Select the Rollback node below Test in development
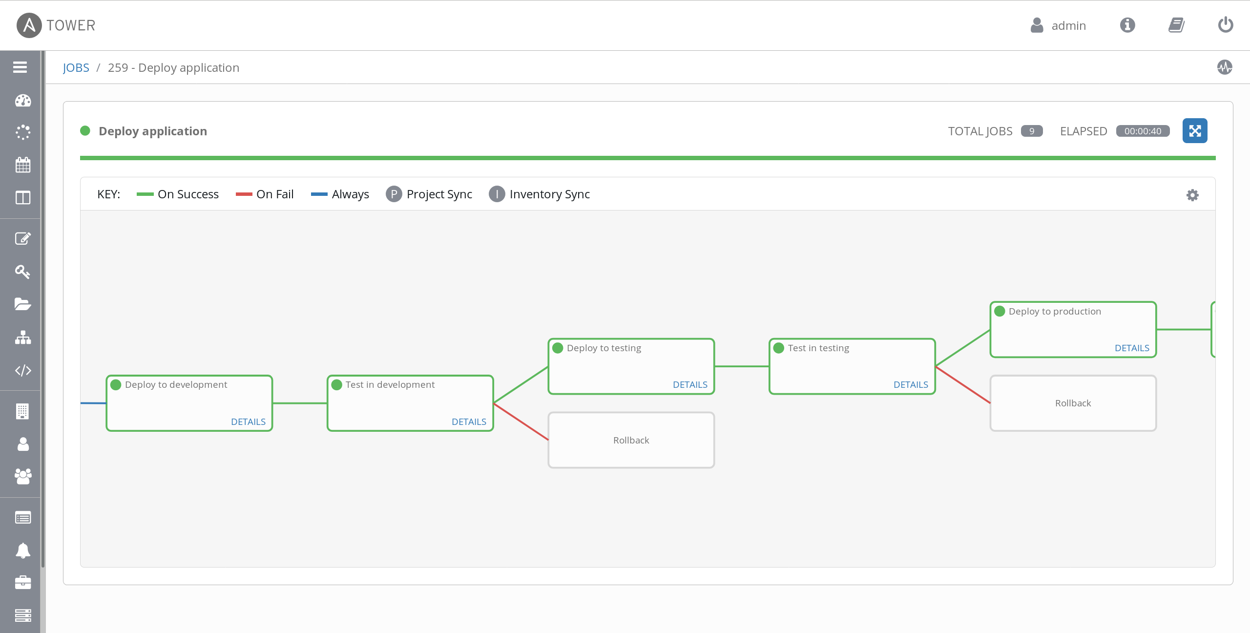1250x633 pixels. tap(631, 440)
